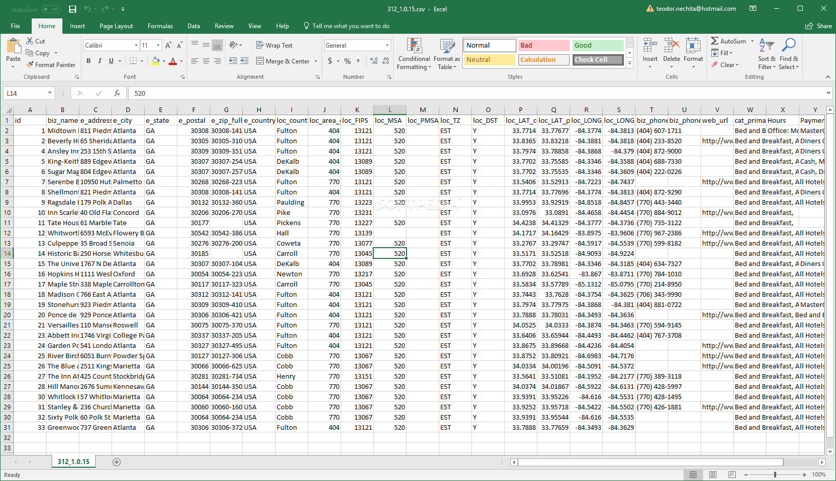Image resolution: width=836 pixels, height=481 pixels.
Task: Decrease font size with the small A icon
Action: pos(179,46)
